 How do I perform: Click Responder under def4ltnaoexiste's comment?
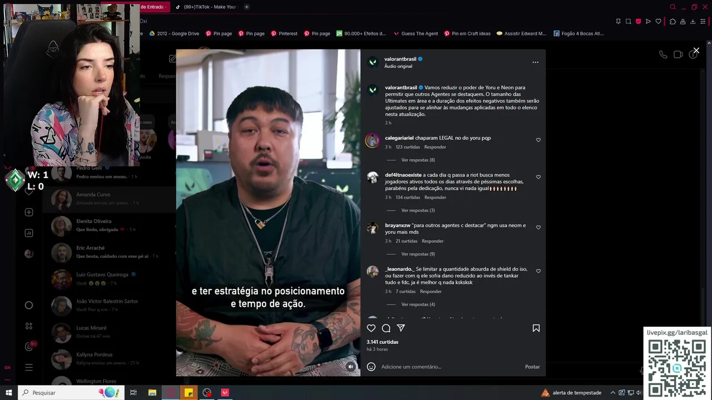point(435,197)
